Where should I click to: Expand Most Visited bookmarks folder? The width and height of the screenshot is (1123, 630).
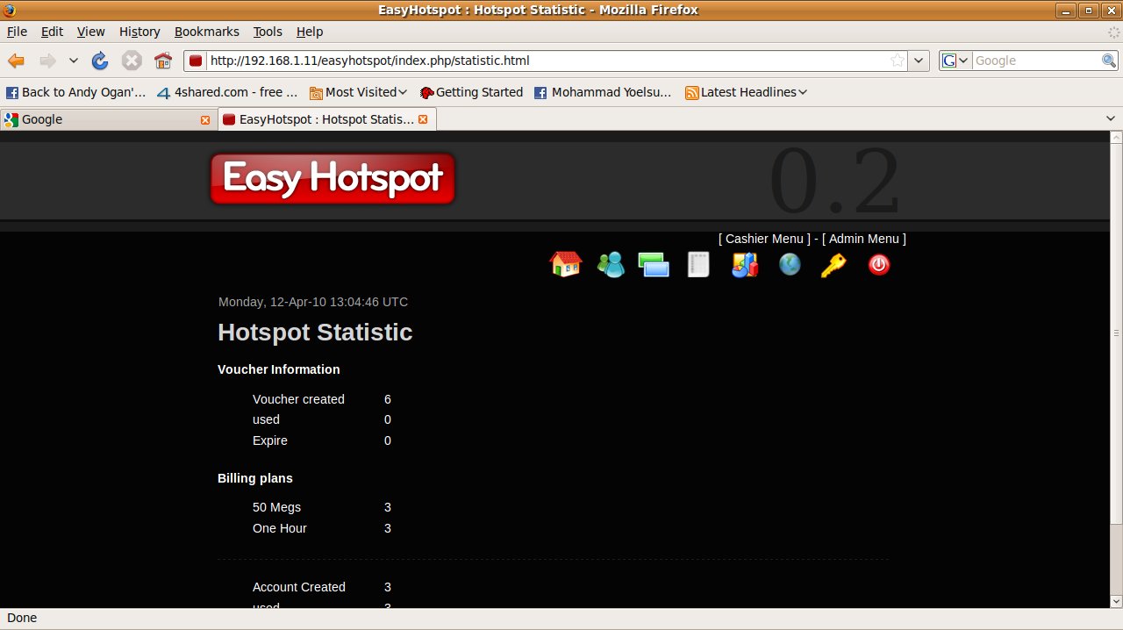(359, 92)
